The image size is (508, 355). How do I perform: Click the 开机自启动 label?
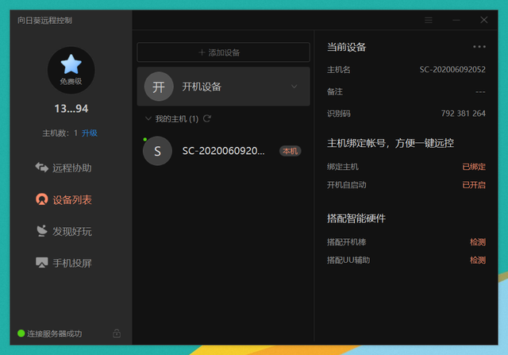pyautogui.click(x=346, y=185)
